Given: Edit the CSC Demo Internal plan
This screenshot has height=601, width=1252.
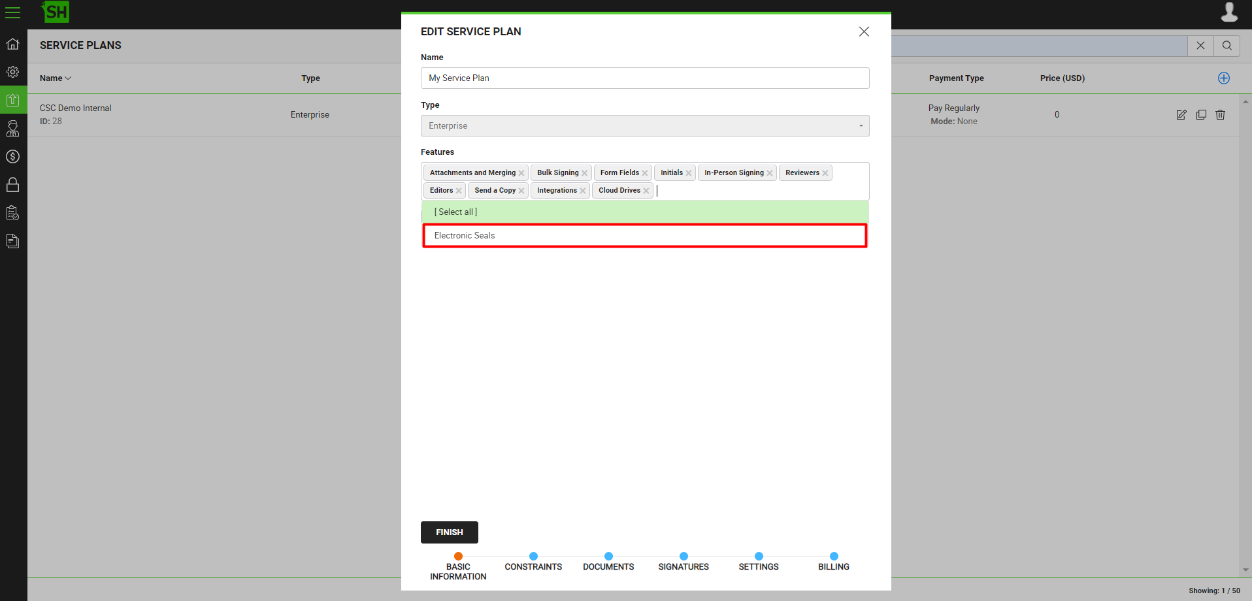Looking at the screenshot, I should click(x=1181, y=115).
